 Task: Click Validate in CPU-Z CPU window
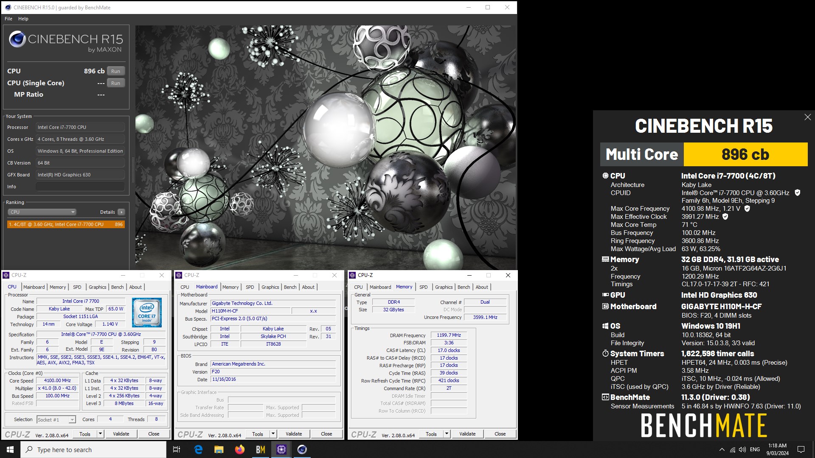(x=121, y=434)
